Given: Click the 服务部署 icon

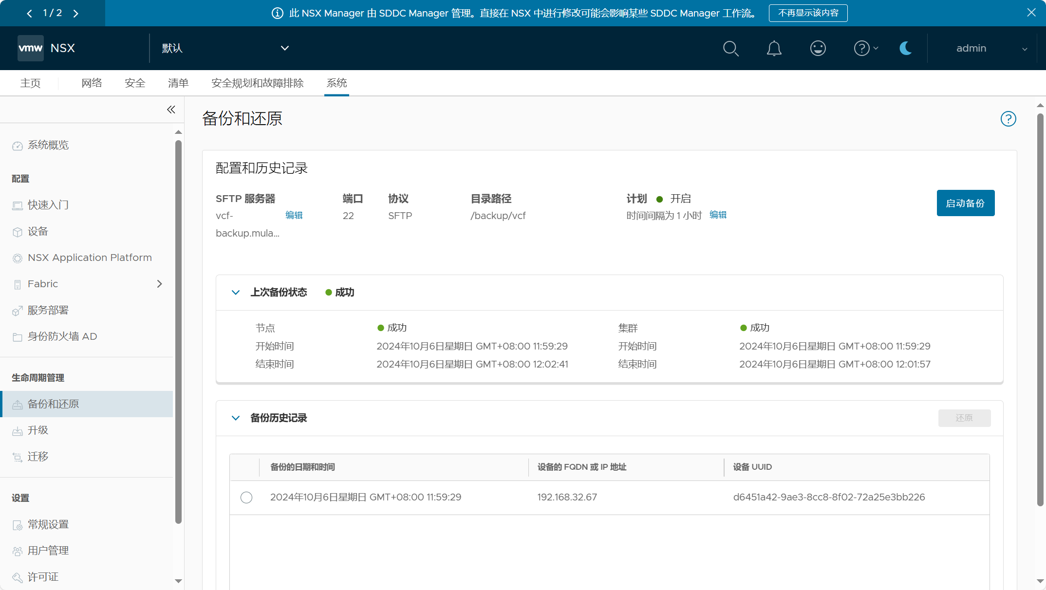Looking at the screenshot, I should coord(18,311).
